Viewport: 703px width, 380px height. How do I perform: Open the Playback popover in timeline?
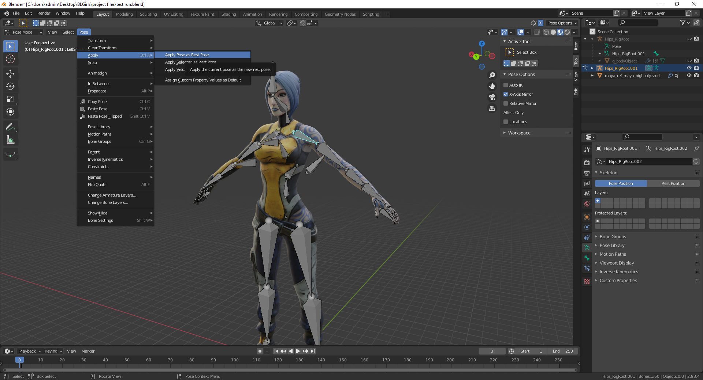[x=29, y=351]
